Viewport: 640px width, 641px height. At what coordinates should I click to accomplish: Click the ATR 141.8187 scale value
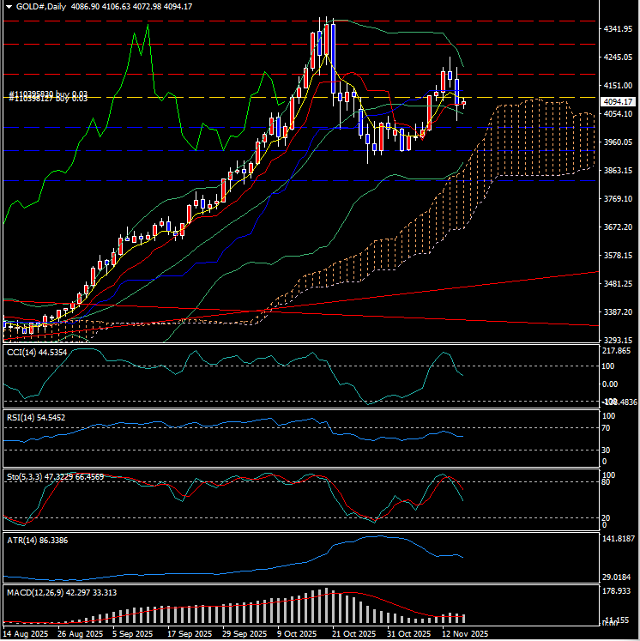[618, 539]
